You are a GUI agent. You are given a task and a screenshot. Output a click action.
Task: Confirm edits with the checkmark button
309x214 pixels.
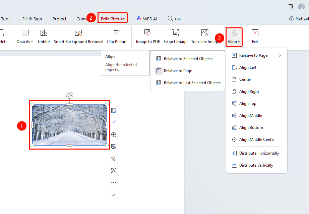click(x=114, y=195)
